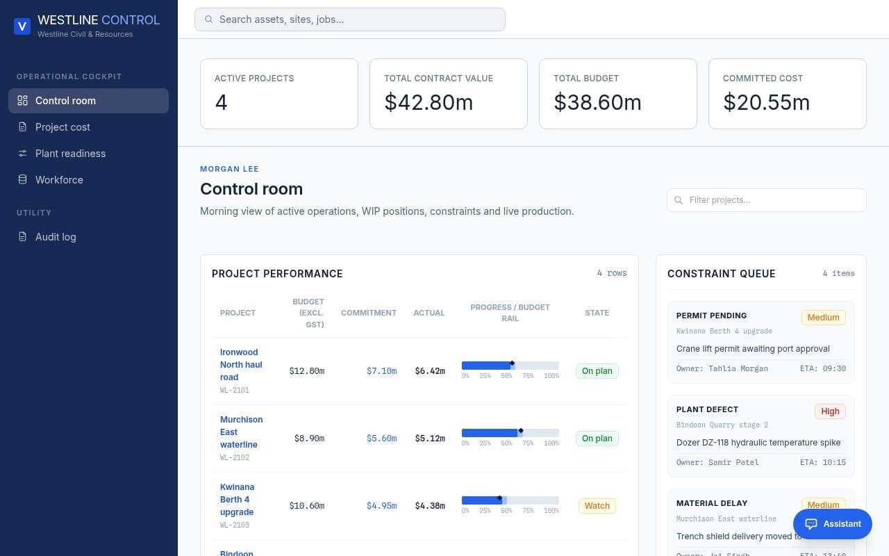Click the Control room grid icon
The height and width of the screenshot is (556, 889).
click(x=22, y=101)
